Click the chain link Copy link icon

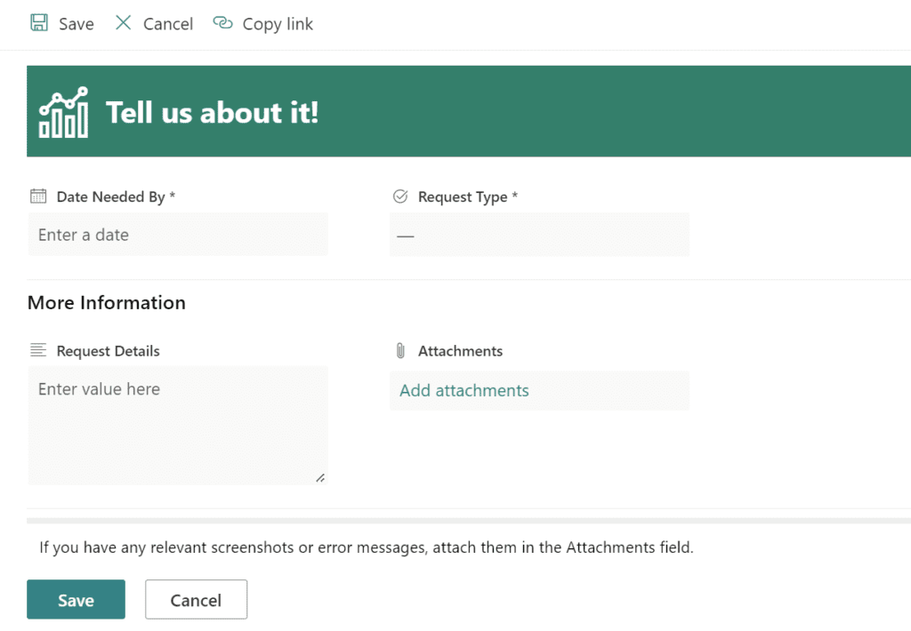222,23
